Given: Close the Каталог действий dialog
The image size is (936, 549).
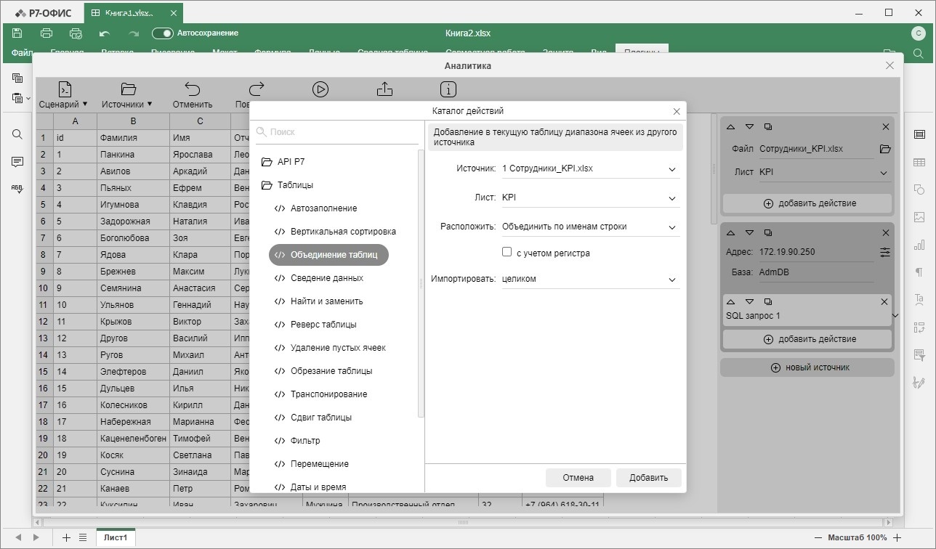Looking at the screenshot, I should [677, 112].
